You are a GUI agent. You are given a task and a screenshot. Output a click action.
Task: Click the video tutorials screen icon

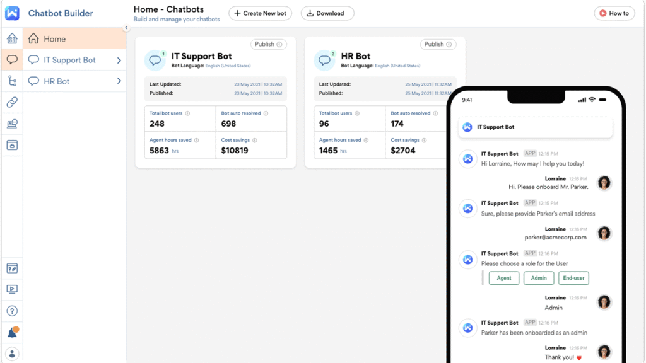(x=12, y=289)
